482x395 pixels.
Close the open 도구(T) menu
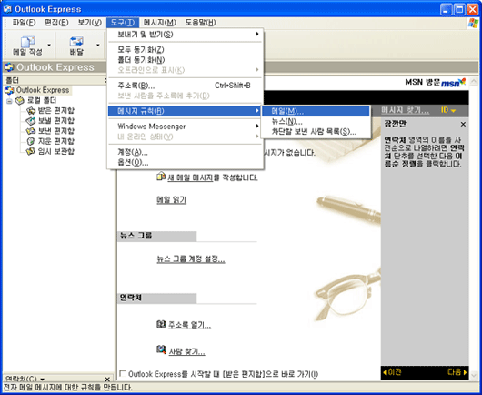tap(123, 23)
